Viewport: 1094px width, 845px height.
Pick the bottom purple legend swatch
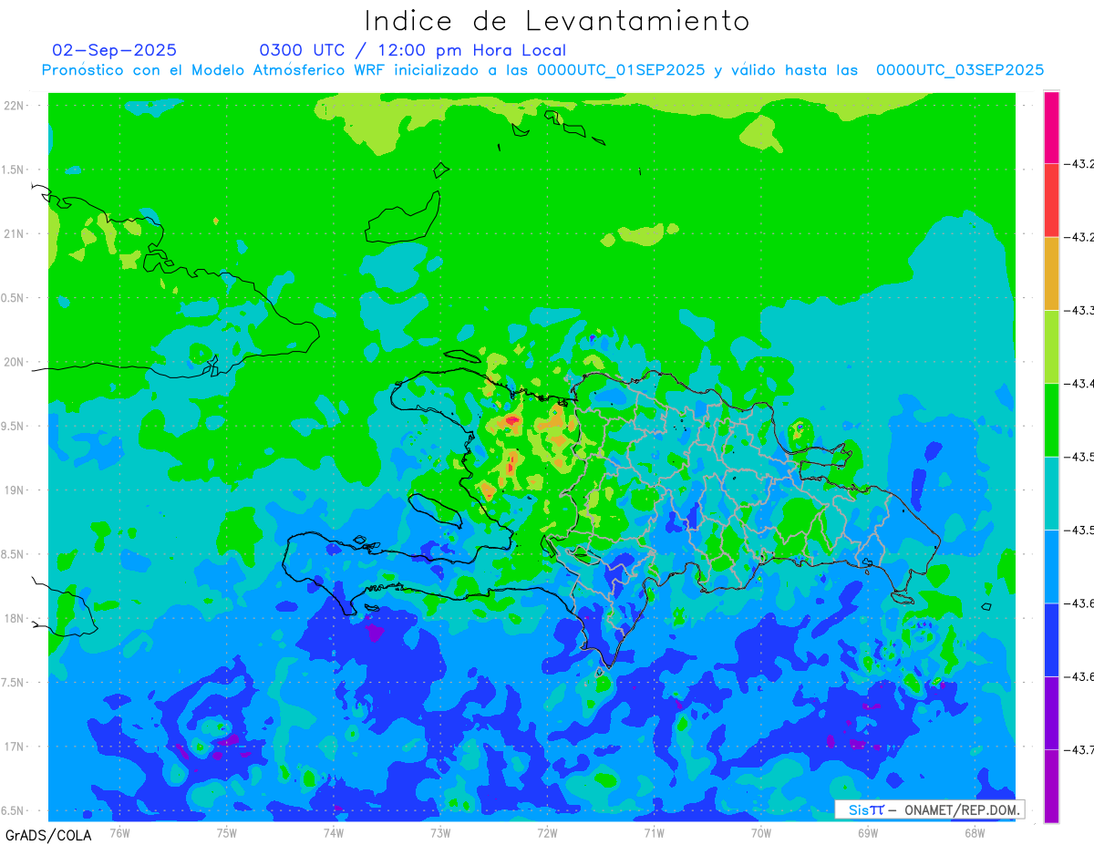1051,786
